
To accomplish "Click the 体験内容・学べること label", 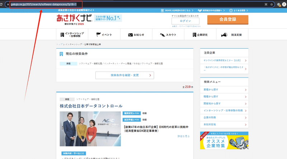I will pos(74,153).
